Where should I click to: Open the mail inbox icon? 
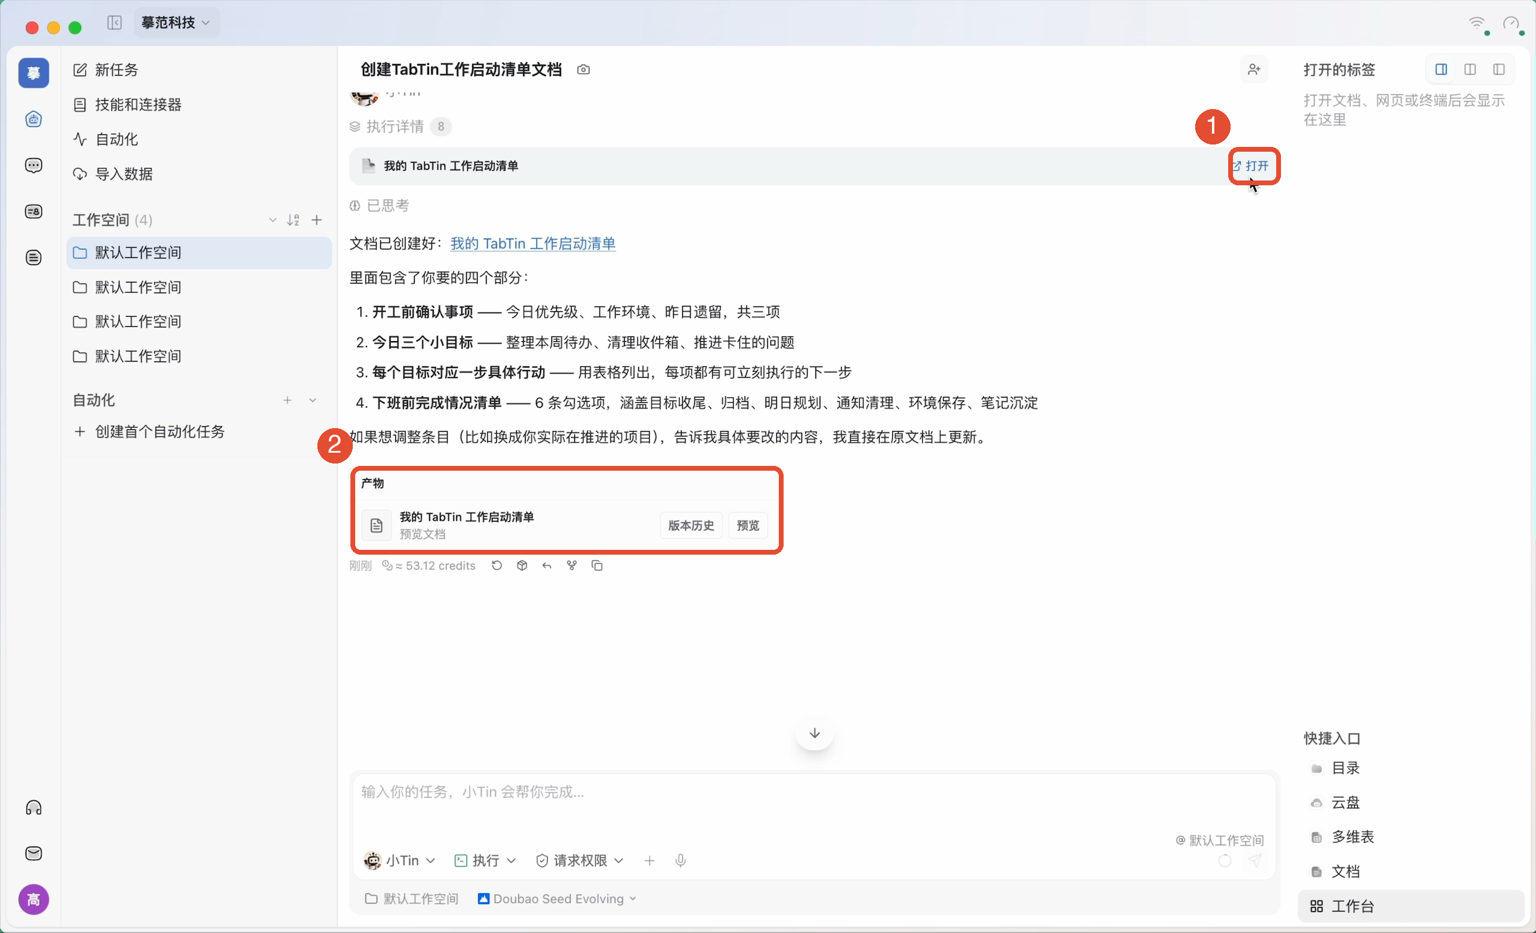[34, 853]
